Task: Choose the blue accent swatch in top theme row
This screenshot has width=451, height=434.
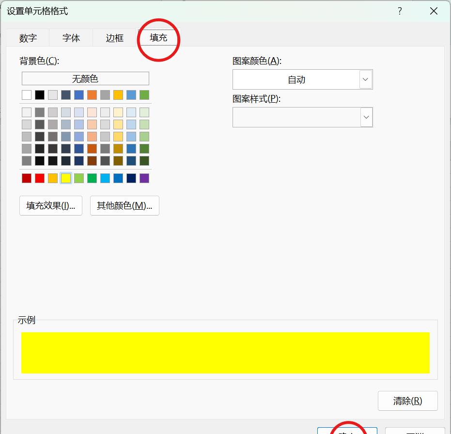Action: coord(79,95)
